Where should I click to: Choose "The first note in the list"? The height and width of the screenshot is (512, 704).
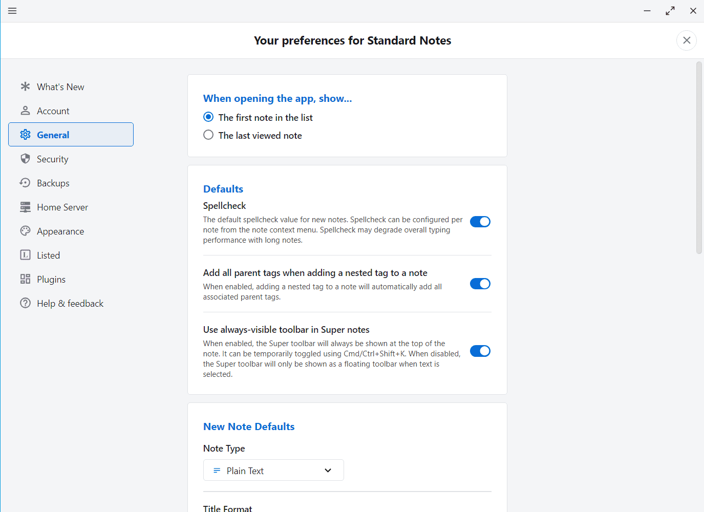pyautogui.click(x=208, y=117)
